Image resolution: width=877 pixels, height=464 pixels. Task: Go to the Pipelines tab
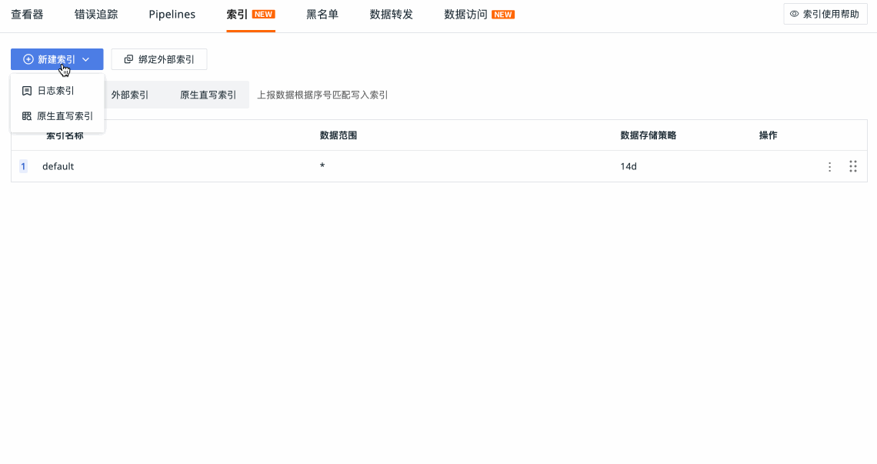[172, 14]
